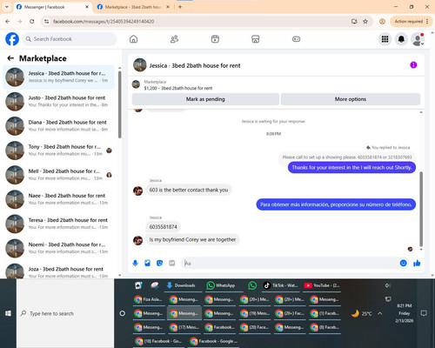Select the Noemi conversation

pyautogui.click(x=59, y=248)
